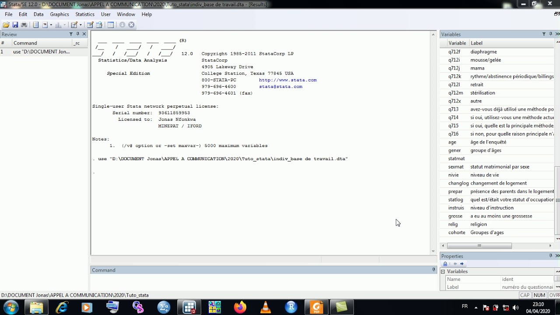Select the instruis niveau d'instruction variable
This screenshot has width=560, height=315.
pyautogui.click(x=497, y=208)
